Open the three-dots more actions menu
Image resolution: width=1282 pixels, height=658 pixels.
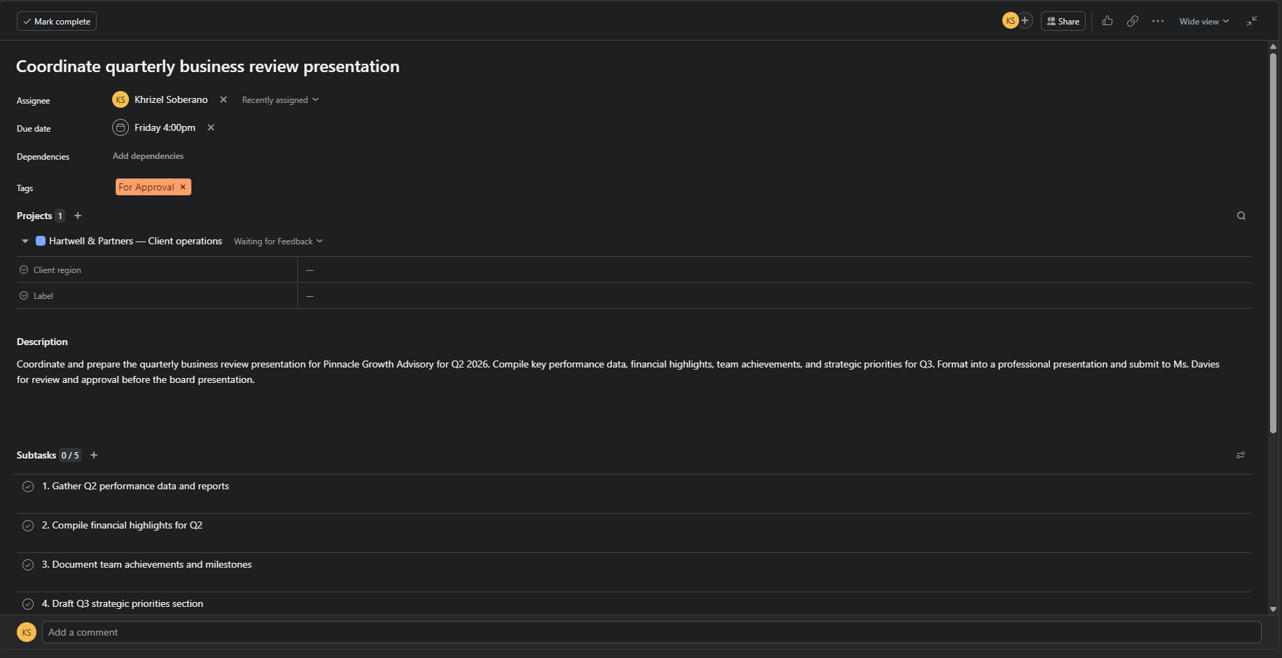1158,21
